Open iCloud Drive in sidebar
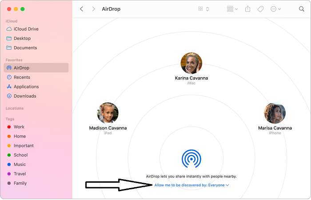311x200 pixels. pyautogui.click(x=36, y=29)
